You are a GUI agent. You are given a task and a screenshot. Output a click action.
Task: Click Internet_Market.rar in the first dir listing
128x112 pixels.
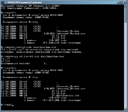[x=71, y=34]
